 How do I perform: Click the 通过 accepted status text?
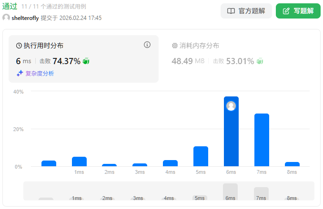10,6
